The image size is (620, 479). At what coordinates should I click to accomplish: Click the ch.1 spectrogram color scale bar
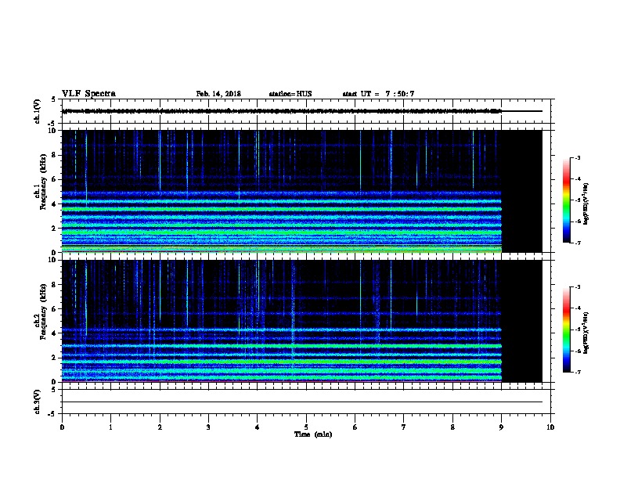click(x=566, y=200)
